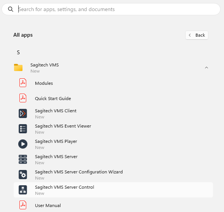Screen dimensions: 224x212
Task: Click the Sagitech VMS Server rack icon
Action: (23, 159)
